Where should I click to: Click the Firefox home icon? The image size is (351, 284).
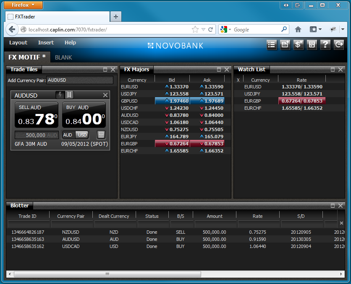click(x=298, y=29)
